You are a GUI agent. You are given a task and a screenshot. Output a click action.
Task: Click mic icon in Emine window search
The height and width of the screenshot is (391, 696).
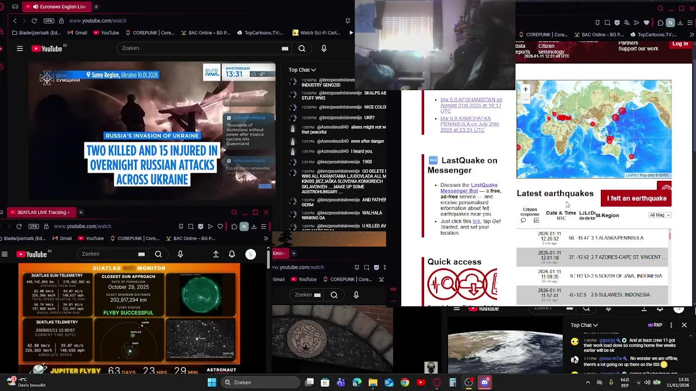tap(356, 295)
